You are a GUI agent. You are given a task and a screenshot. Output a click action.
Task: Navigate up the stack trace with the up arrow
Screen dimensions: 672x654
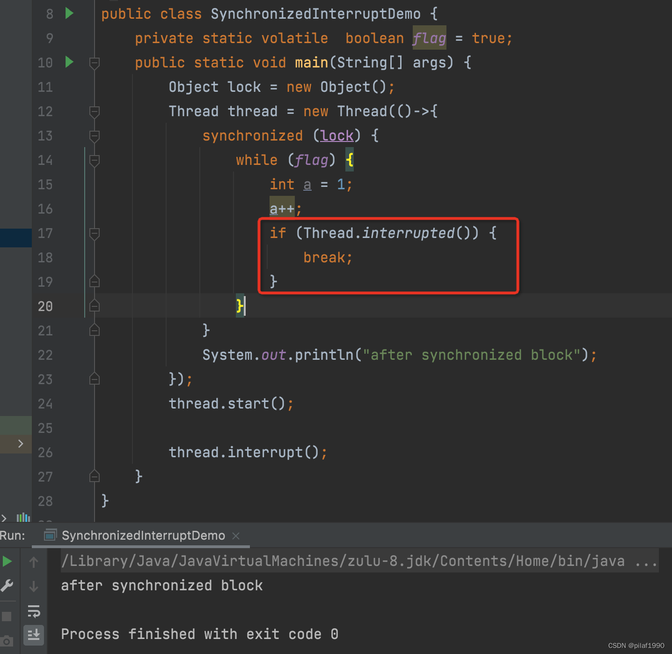(x=33, y=562)
